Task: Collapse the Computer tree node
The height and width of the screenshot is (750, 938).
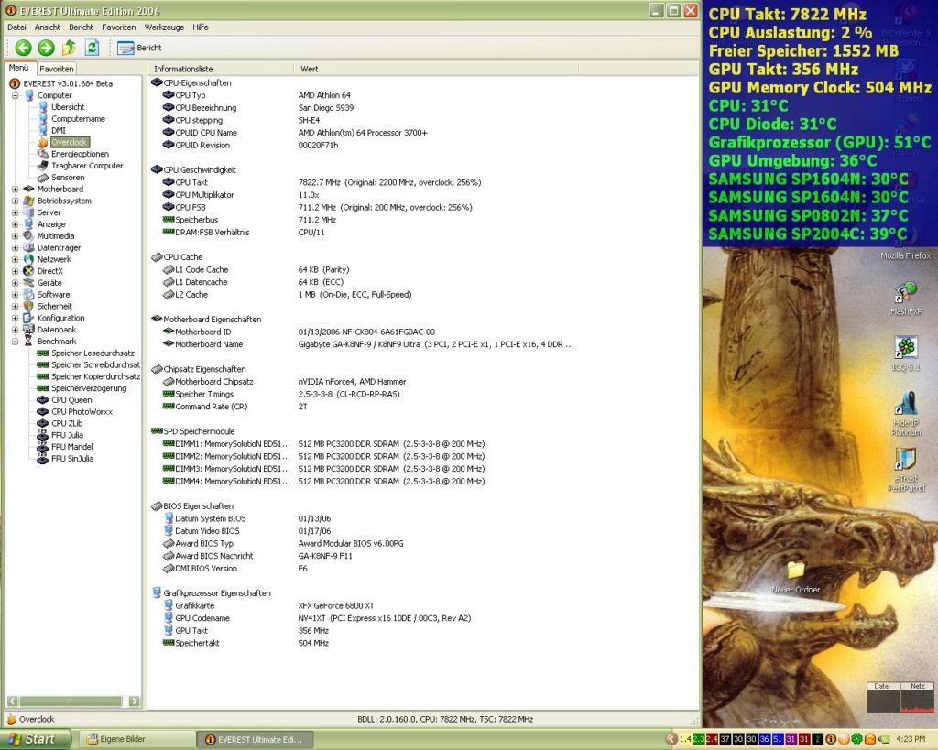Action: coord(15,95)
